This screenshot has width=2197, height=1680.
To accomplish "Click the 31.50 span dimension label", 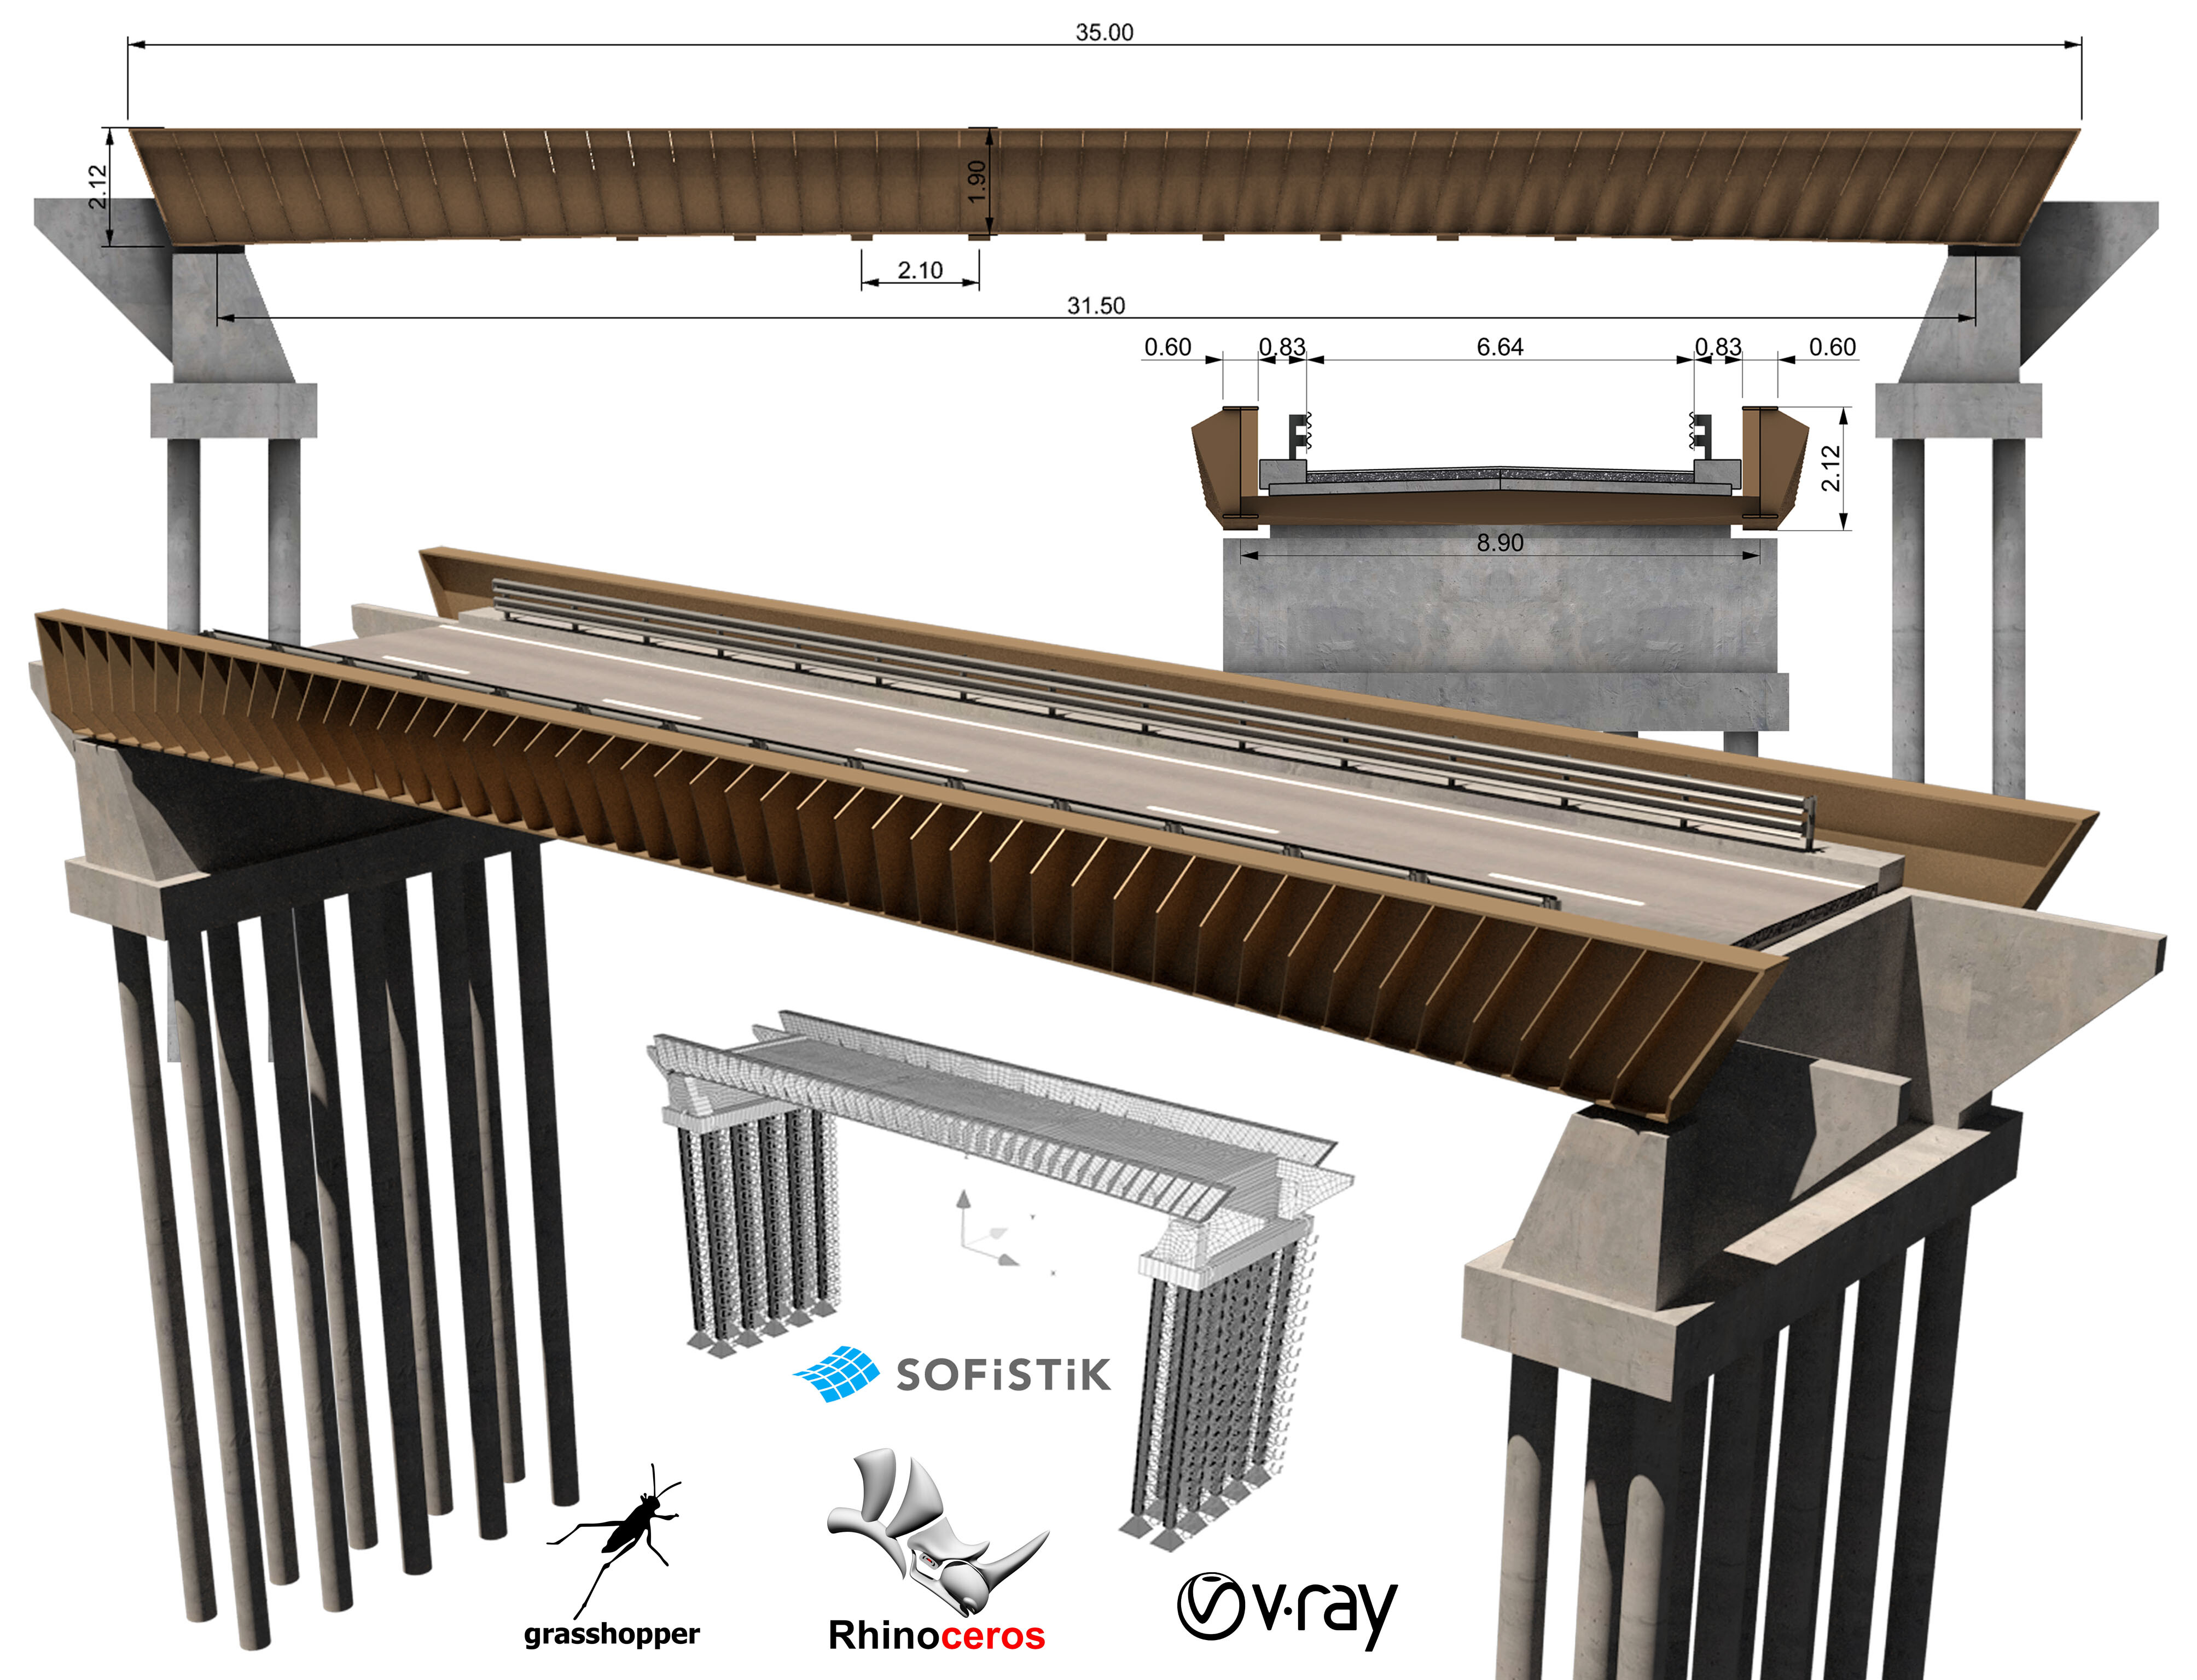I will [1096, 305].
